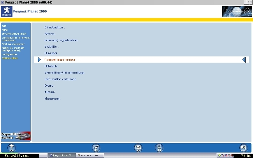Image resolution: width=253 pixels, height=158 pixels.
Task: Click the back arrow F1 button
Action: tap(12, 147)
